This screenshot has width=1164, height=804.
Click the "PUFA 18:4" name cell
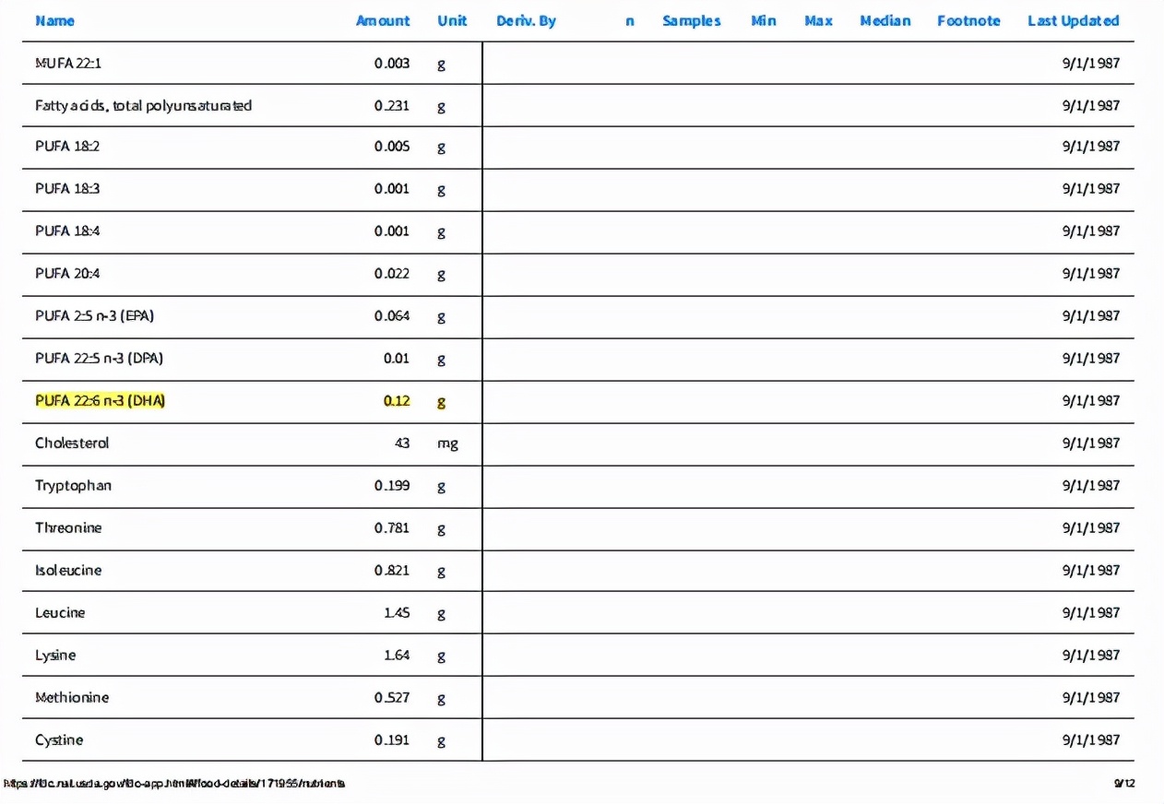67,231
